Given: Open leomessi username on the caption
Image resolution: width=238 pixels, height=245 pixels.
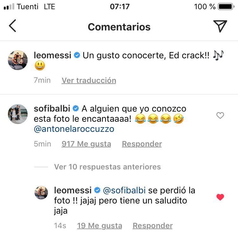Looking at the screenshot, I should point(52,55).
